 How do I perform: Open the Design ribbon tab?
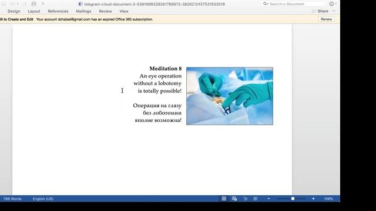[x=14, y=11]
